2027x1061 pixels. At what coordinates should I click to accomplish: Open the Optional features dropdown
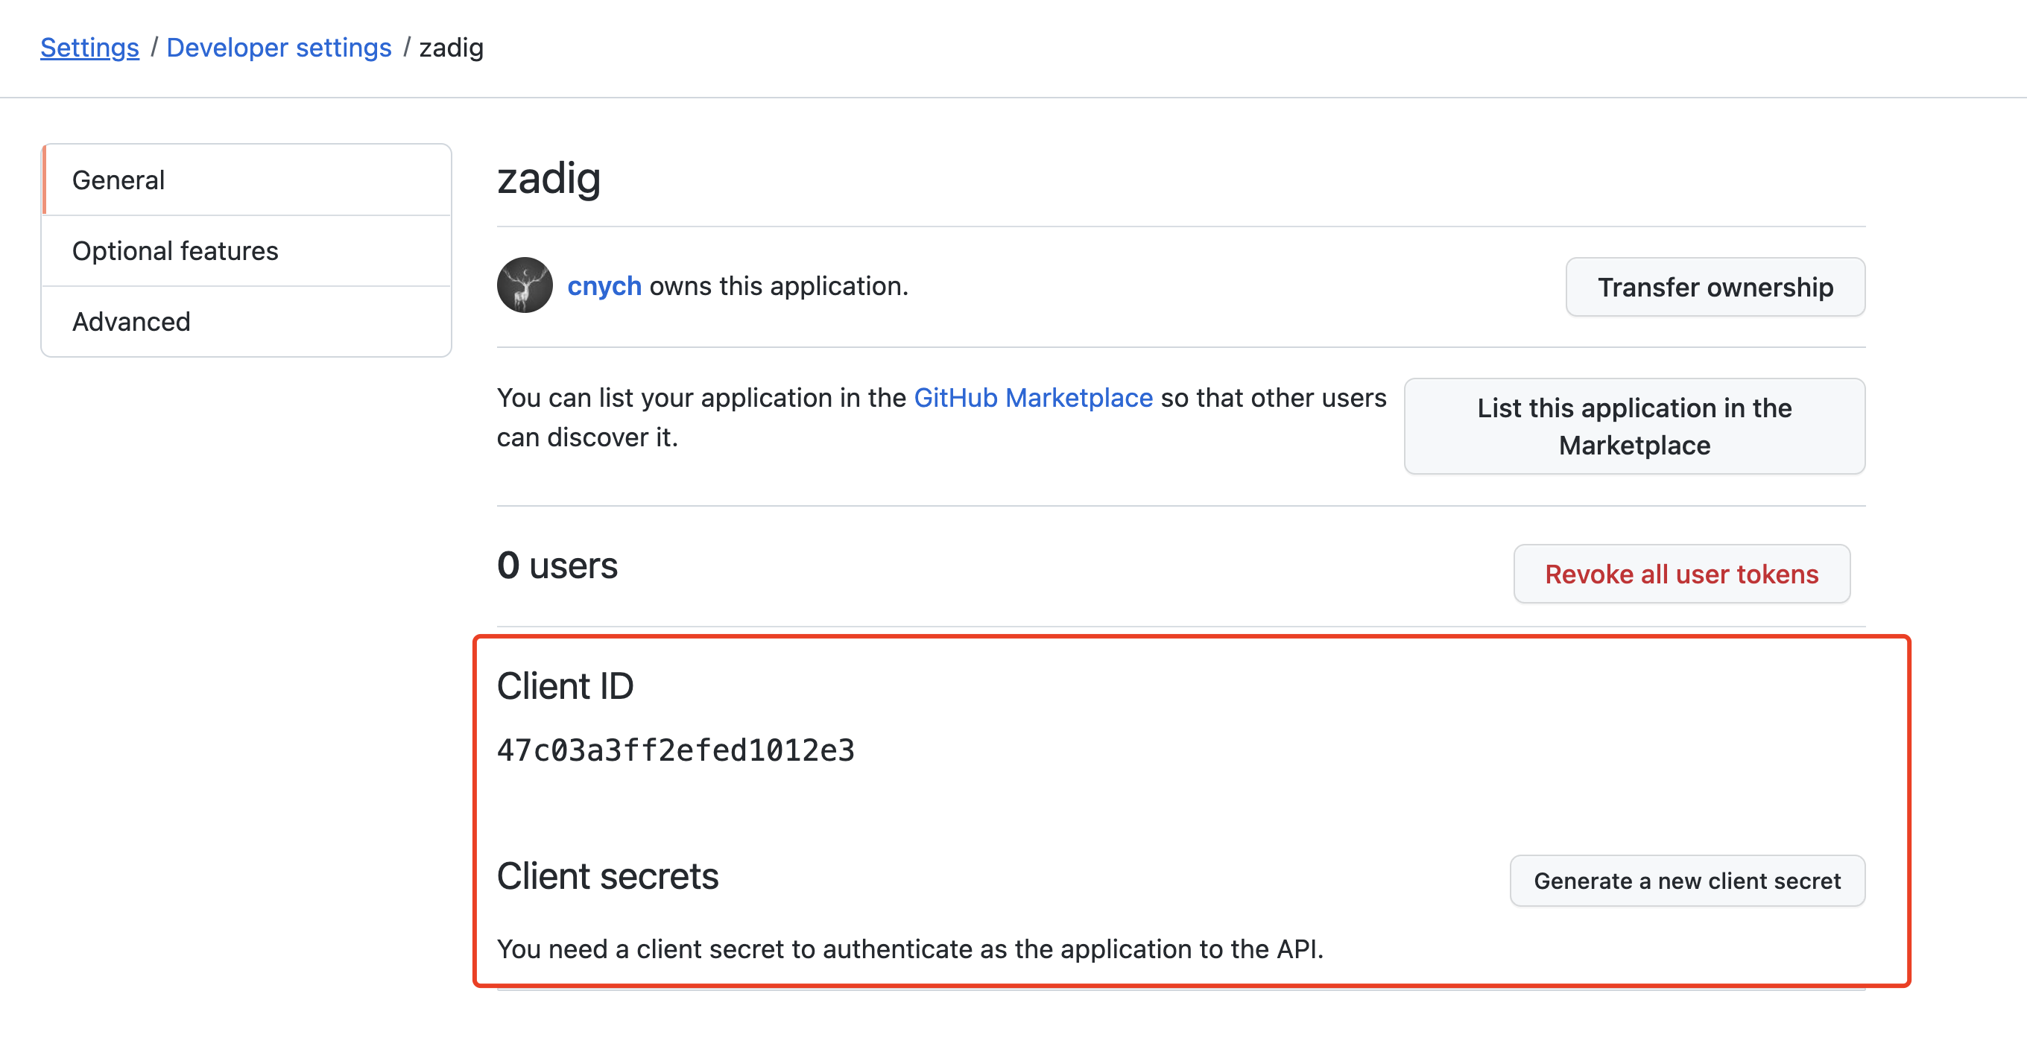pos(176,250)
